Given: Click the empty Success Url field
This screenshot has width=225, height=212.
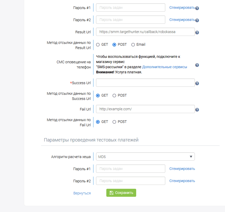Looking at the screenshot, I should click(145, 83).
